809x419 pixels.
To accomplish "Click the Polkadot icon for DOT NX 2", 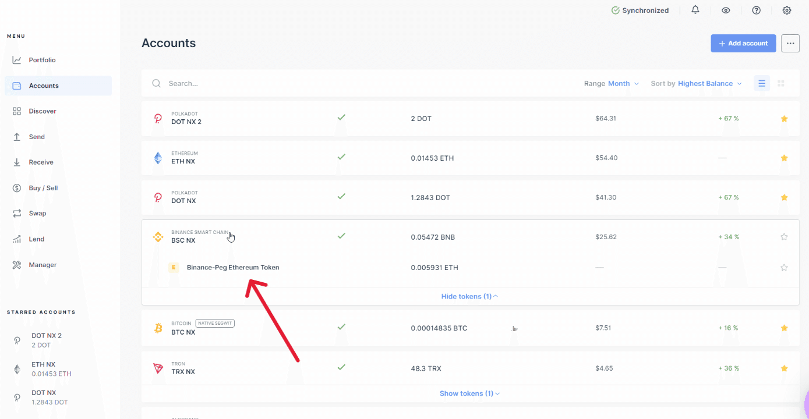I will pos(158,118).
